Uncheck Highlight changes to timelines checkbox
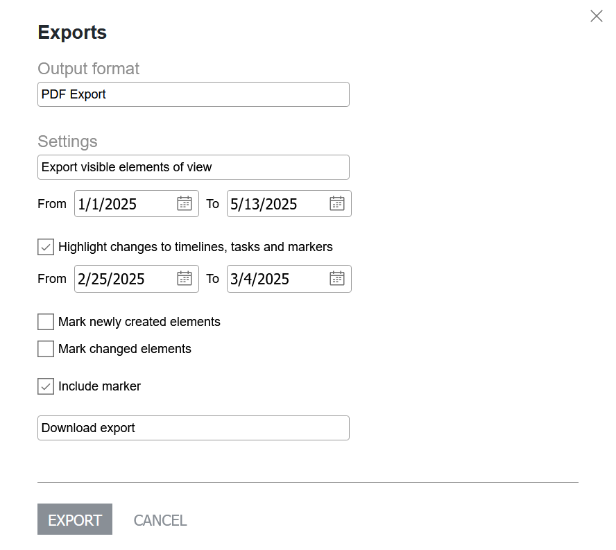The width and height of the screenshot is (616, 550). click(x=46, y=247)
